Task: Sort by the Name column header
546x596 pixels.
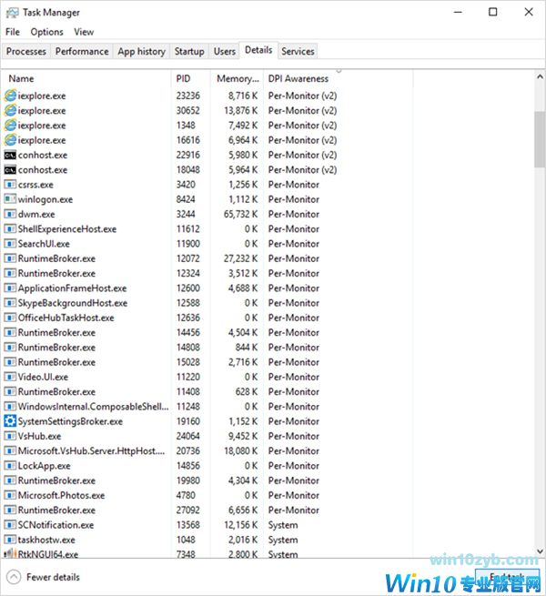Action: (x=87, y=78)
